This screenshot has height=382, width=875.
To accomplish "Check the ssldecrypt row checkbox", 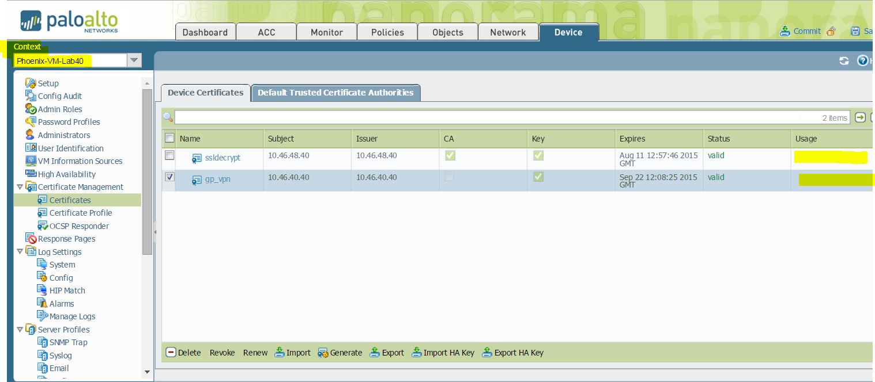I will 169,155.
